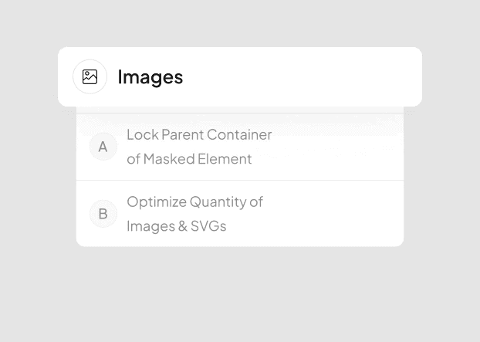Click the "Lock Parent Container" text line
Screen dimensions: 480x342
click(199, 134)
